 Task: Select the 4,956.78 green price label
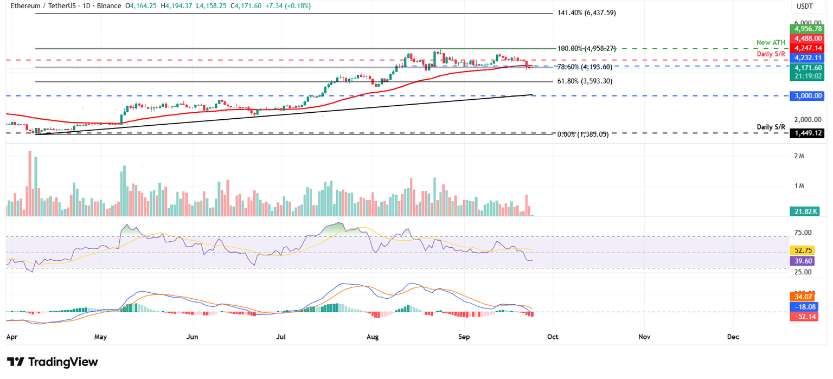(806, 28)
